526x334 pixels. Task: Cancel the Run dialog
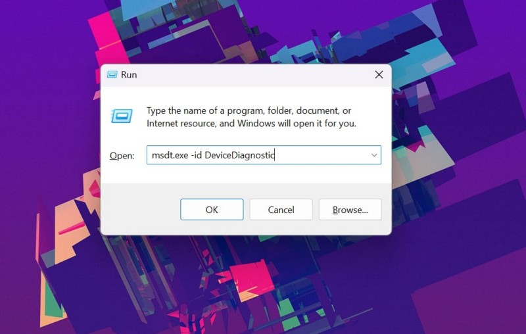(281, 210)
